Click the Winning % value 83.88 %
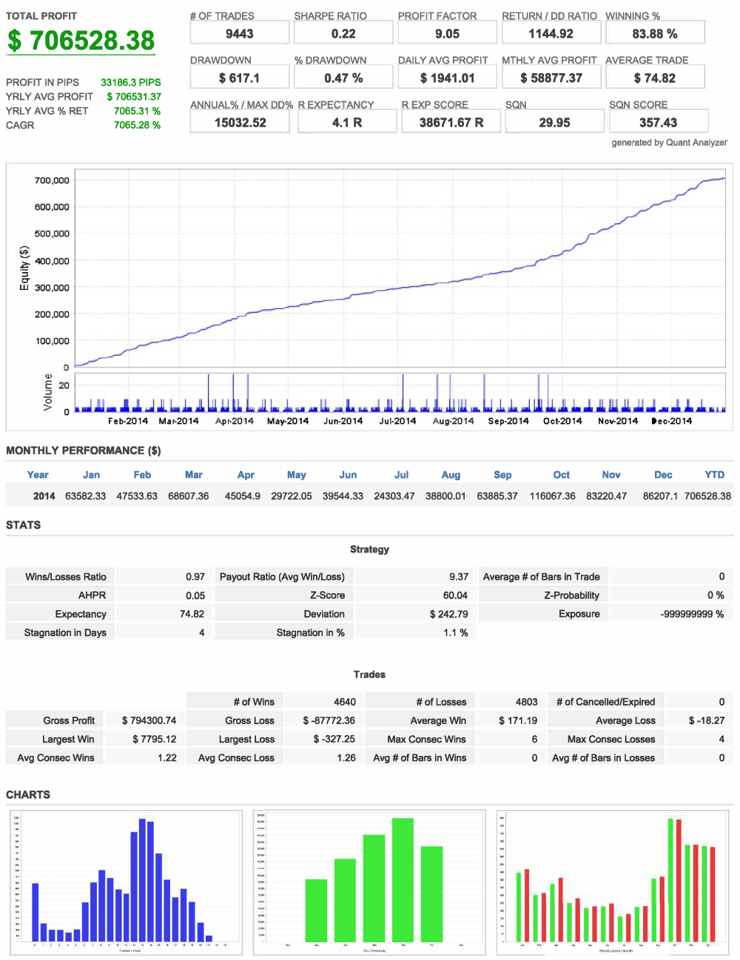Viewport: 740px width, 960px height. point(655,34)
